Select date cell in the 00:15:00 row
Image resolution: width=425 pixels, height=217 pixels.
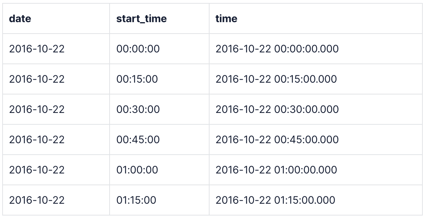[37, 79]
